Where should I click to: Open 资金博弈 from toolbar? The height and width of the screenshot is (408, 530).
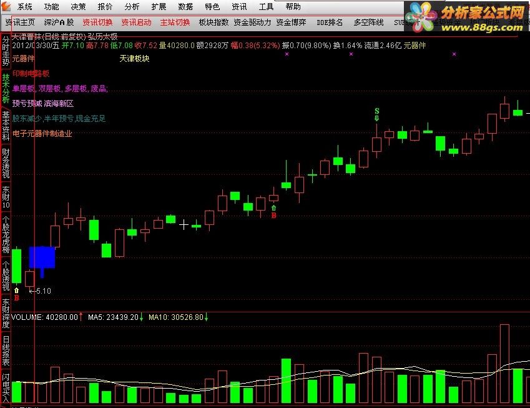coord(291,22)
